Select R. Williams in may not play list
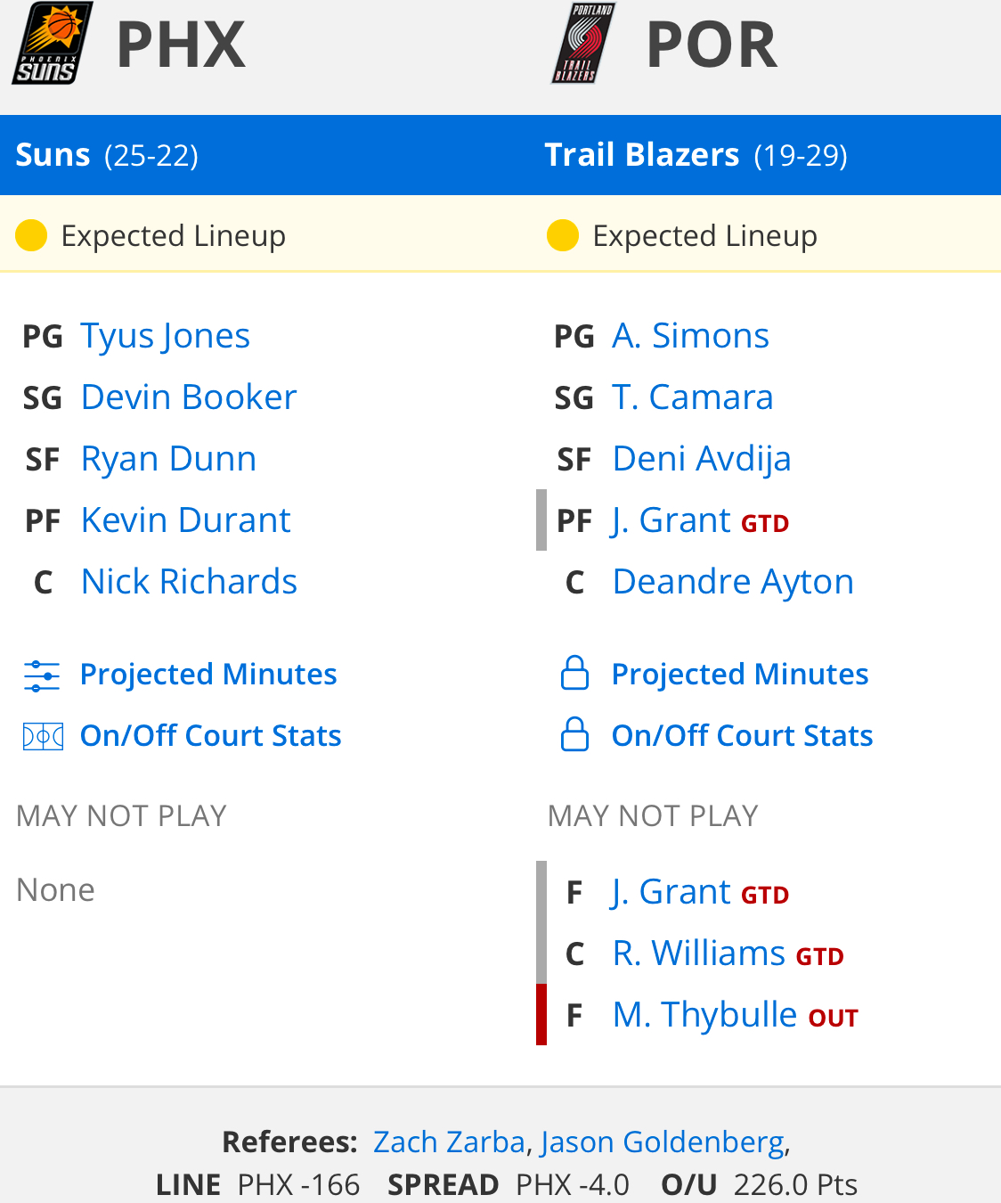Viewport: 1001px width, 1203px height. [x=698, y=953]
